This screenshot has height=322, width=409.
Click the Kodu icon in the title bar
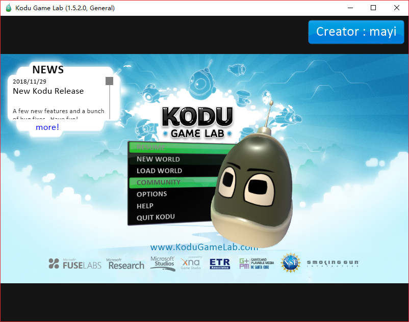point(7,8)
